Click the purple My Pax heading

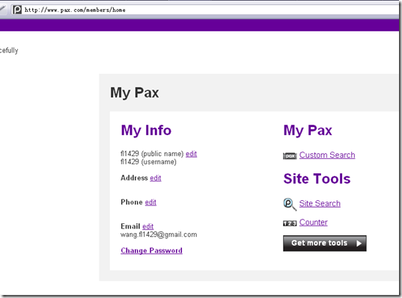click(308, 130)
